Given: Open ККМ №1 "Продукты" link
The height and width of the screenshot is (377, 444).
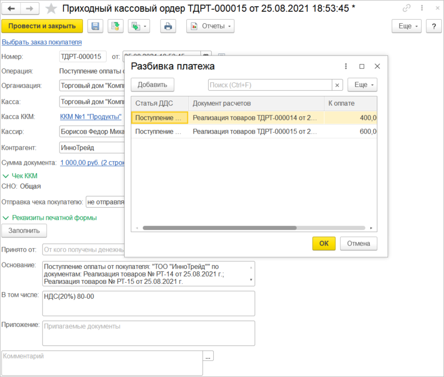Looking at the screenshot, I should [91, 117].
